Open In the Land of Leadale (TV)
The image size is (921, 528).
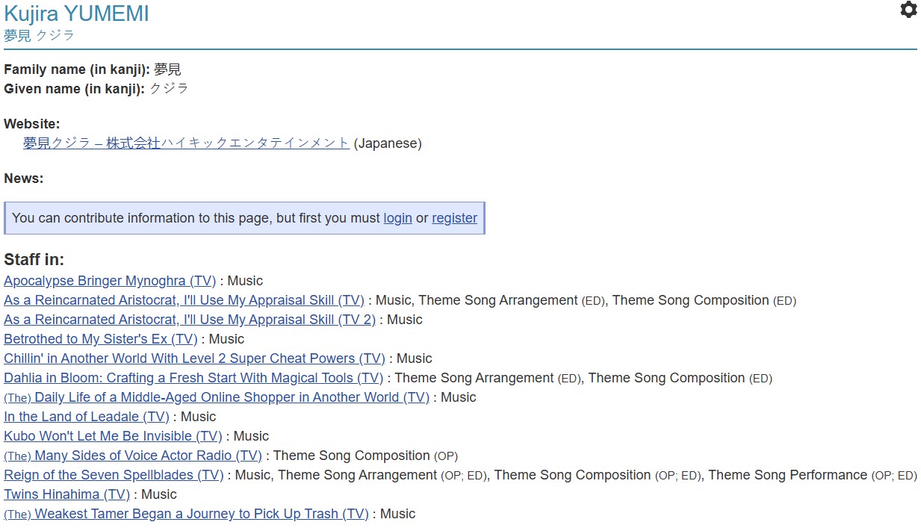tap(87, 417)
